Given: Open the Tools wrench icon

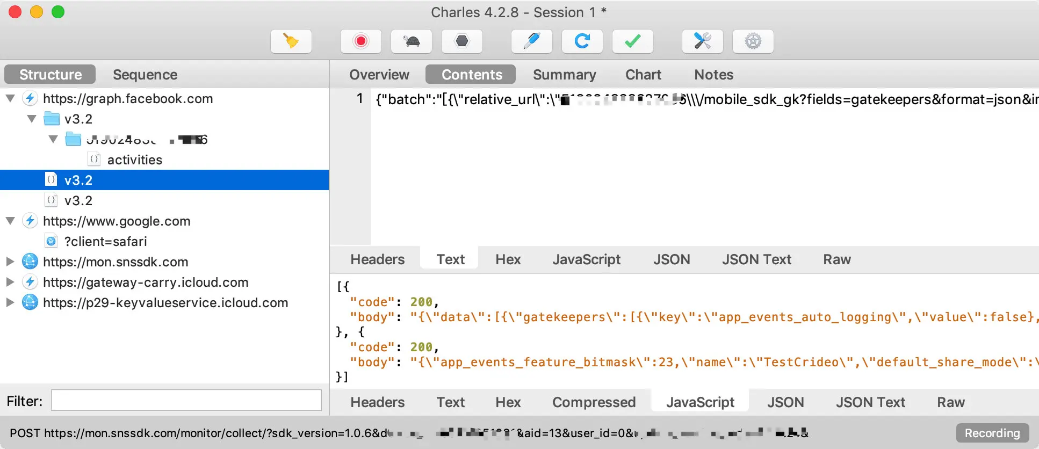Looking at the screenshot, I should [702, 41].
